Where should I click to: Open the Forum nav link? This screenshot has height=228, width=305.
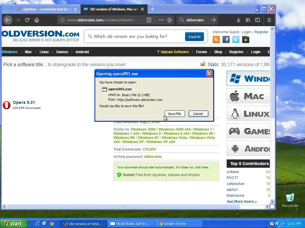click(202, 52)
